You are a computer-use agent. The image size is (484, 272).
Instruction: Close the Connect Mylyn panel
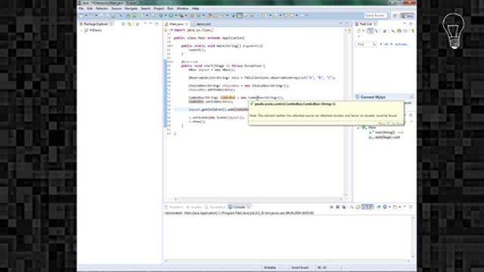[x=411, y=97]
